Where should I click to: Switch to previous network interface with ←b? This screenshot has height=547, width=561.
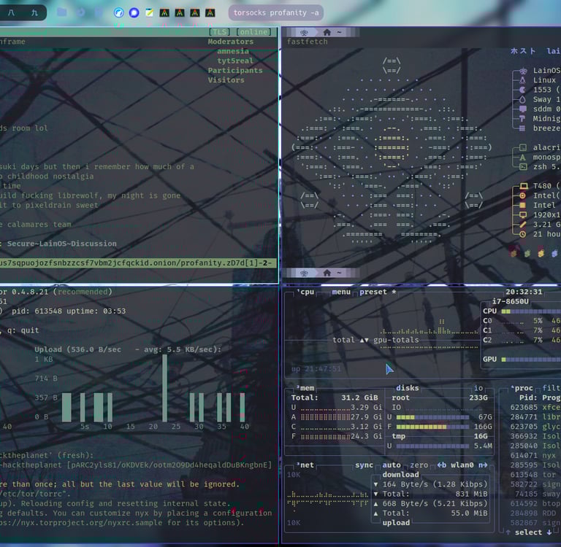(442, 465)
